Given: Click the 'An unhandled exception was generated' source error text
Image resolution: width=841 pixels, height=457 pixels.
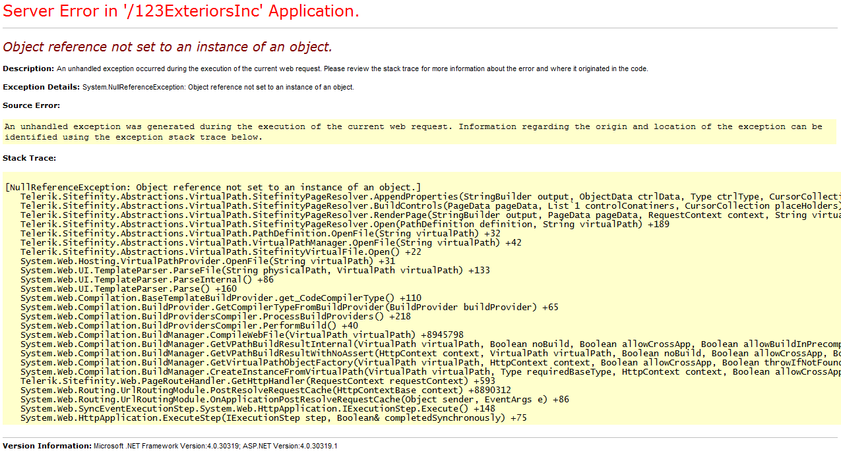Looking at the screenshot, I should [414, 132].
